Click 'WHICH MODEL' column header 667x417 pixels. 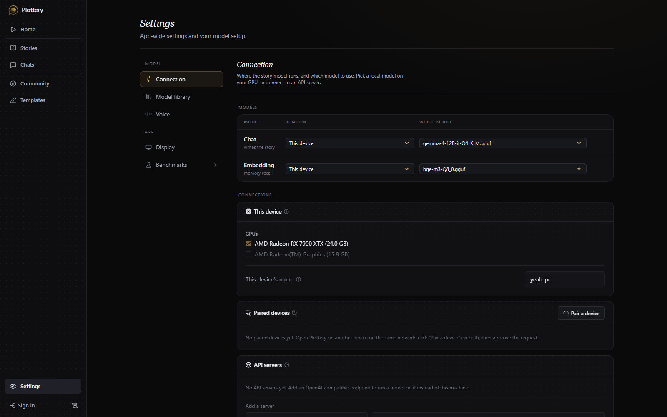point(436,122)
